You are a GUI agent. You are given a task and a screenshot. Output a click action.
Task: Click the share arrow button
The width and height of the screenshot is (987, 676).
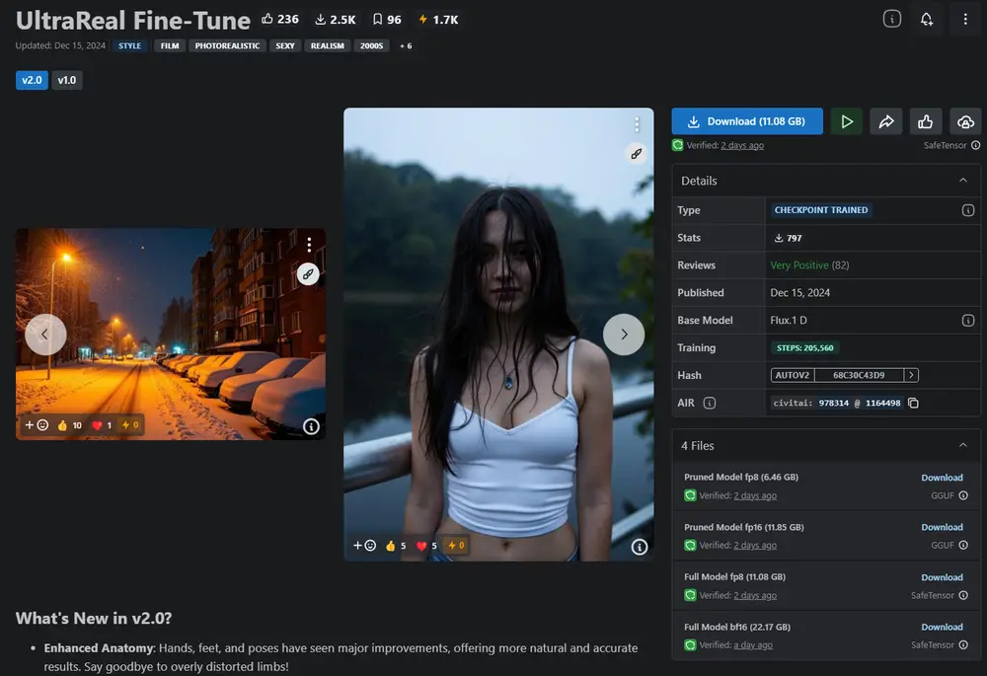click(x=886, y=121)
